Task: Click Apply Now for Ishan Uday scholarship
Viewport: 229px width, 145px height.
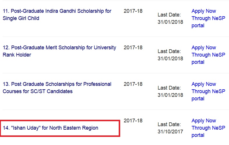Action: click(204, 121)
